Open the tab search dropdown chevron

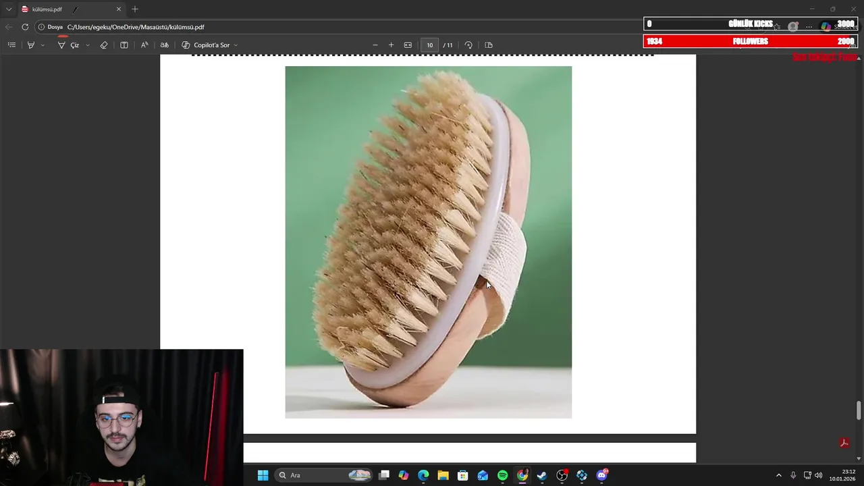(x=9, y=9)
